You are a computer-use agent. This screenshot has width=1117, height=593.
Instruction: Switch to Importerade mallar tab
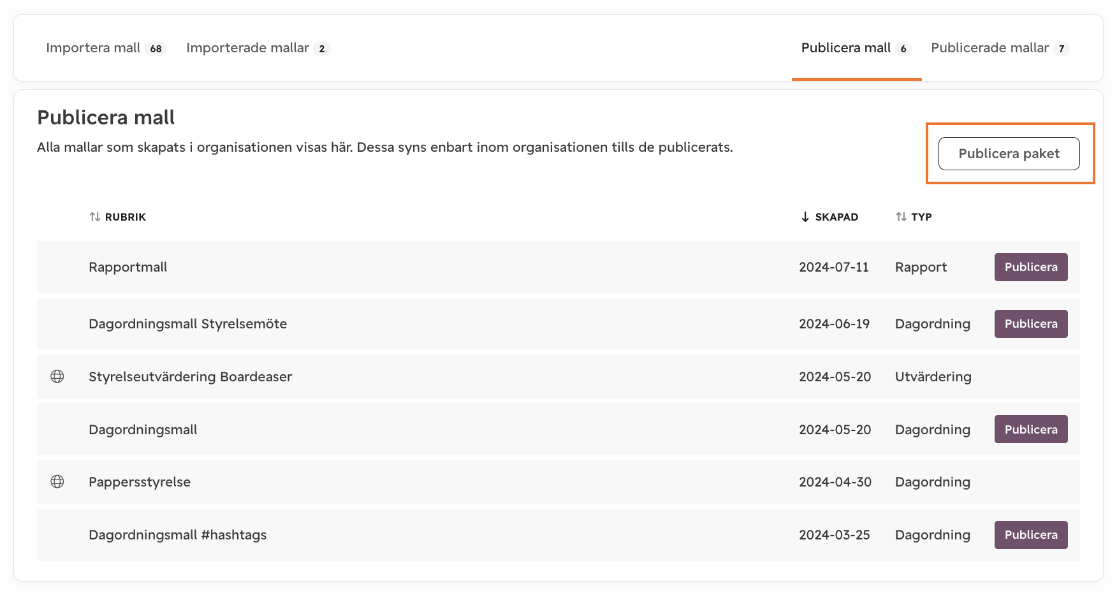(x=258, y=48)
